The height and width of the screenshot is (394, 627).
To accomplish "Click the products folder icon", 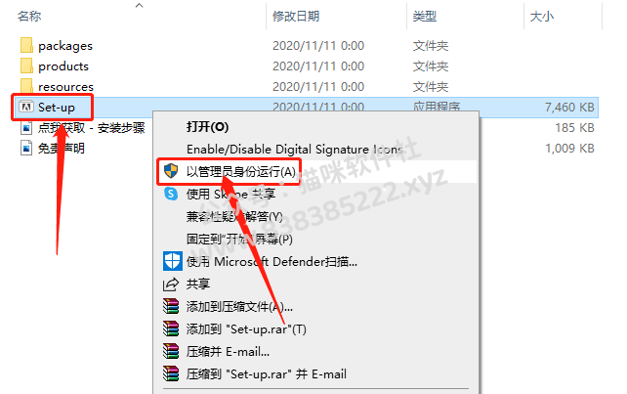I will (26, 66).
